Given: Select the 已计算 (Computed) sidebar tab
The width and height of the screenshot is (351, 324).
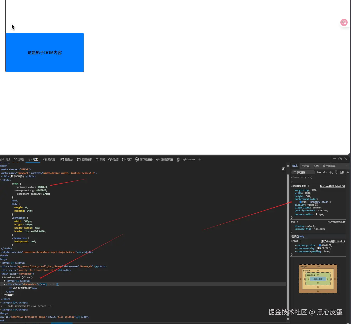Looking at the screenshot, I should (306, 166).
